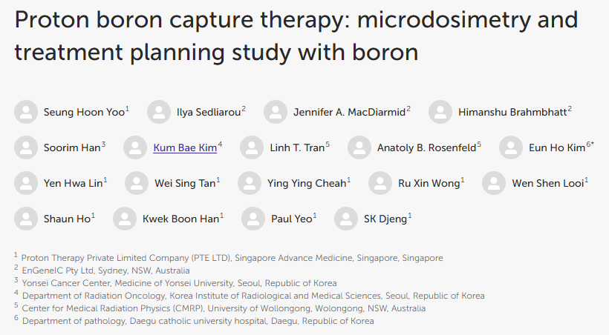
Task: Select author Kwek Boon Han
Action: click(x=180, y=219)
